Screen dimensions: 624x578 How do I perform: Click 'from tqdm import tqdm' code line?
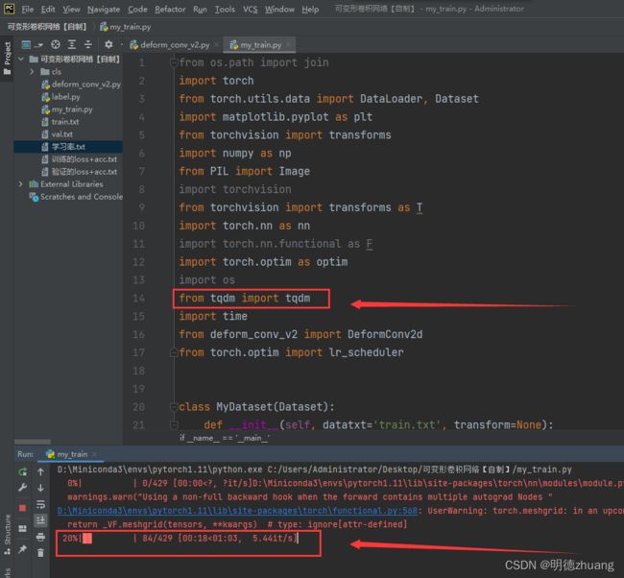click(245, 299)
